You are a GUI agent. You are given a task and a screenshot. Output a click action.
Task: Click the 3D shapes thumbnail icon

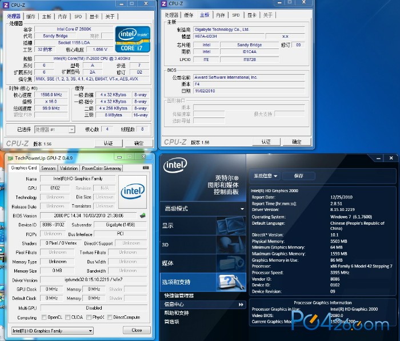[x=231, y=245]
